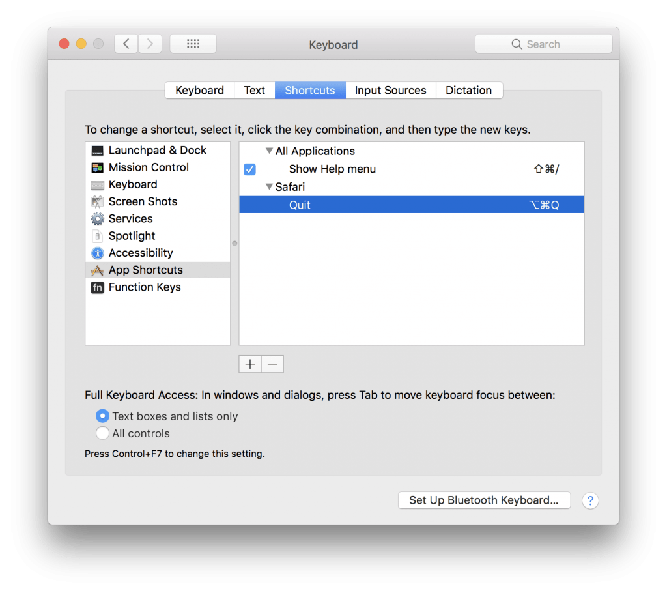Go back with the left arrow
Viewport: 667px width, 593px height.
[126, 44]
